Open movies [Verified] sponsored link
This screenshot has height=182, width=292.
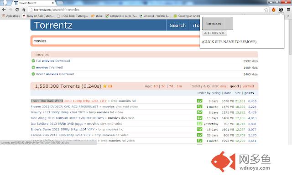[x=50, y=67]
